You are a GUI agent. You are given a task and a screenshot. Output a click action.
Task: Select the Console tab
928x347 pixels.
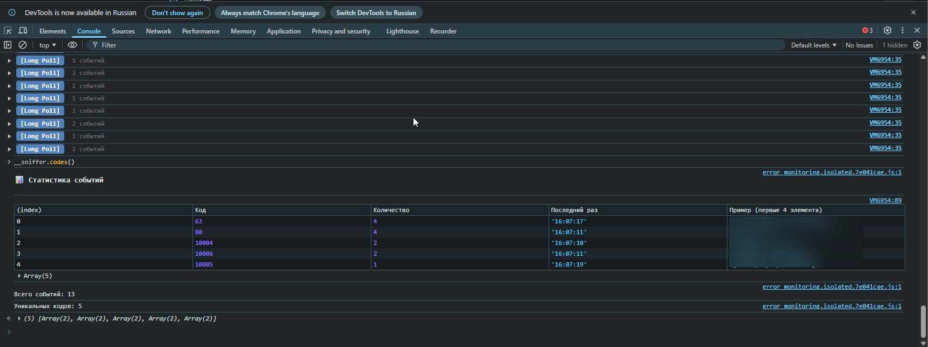[89, 31]
